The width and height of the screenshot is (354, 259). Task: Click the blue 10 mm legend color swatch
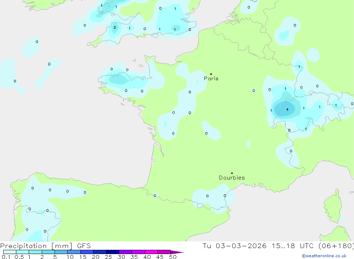(x=74, y=252)
